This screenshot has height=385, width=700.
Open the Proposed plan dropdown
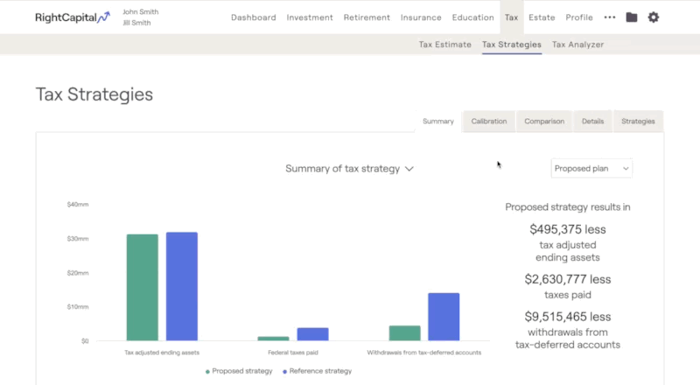(x=591, y=169)
